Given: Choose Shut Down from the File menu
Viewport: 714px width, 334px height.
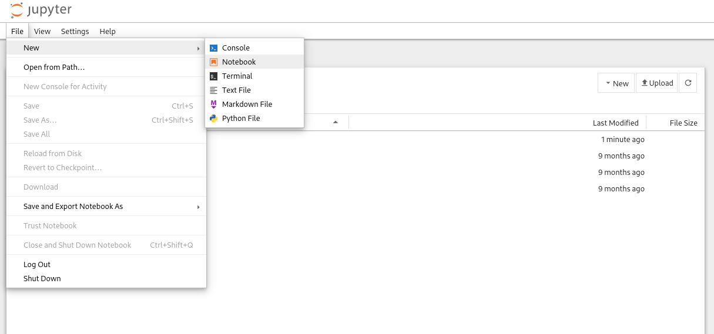Looking at the screenshot, I should [x=42, y=279].
